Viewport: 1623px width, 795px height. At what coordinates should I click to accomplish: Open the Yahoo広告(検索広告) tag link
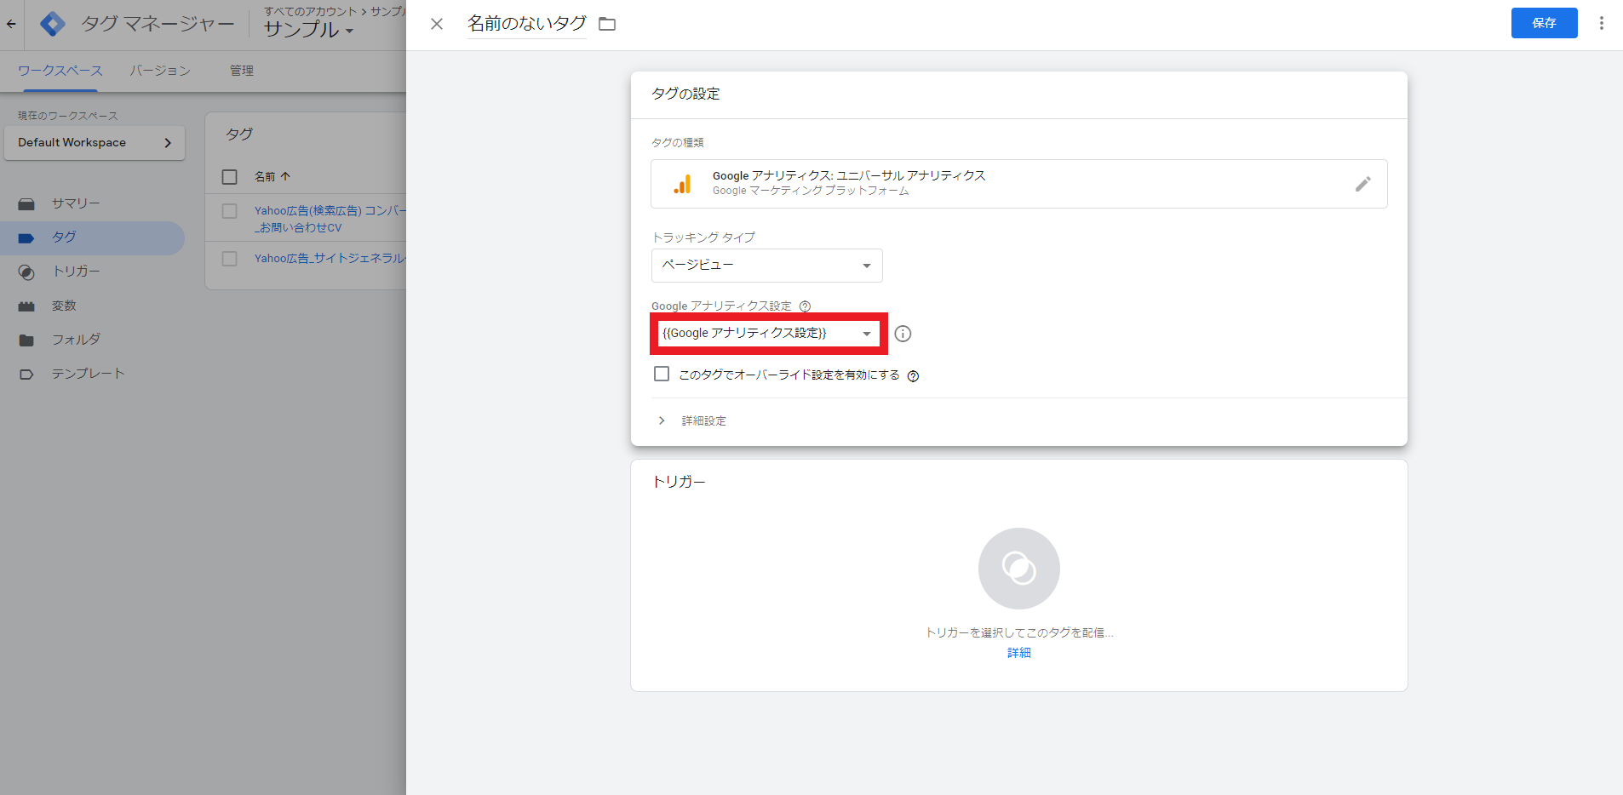coord(330,219)
